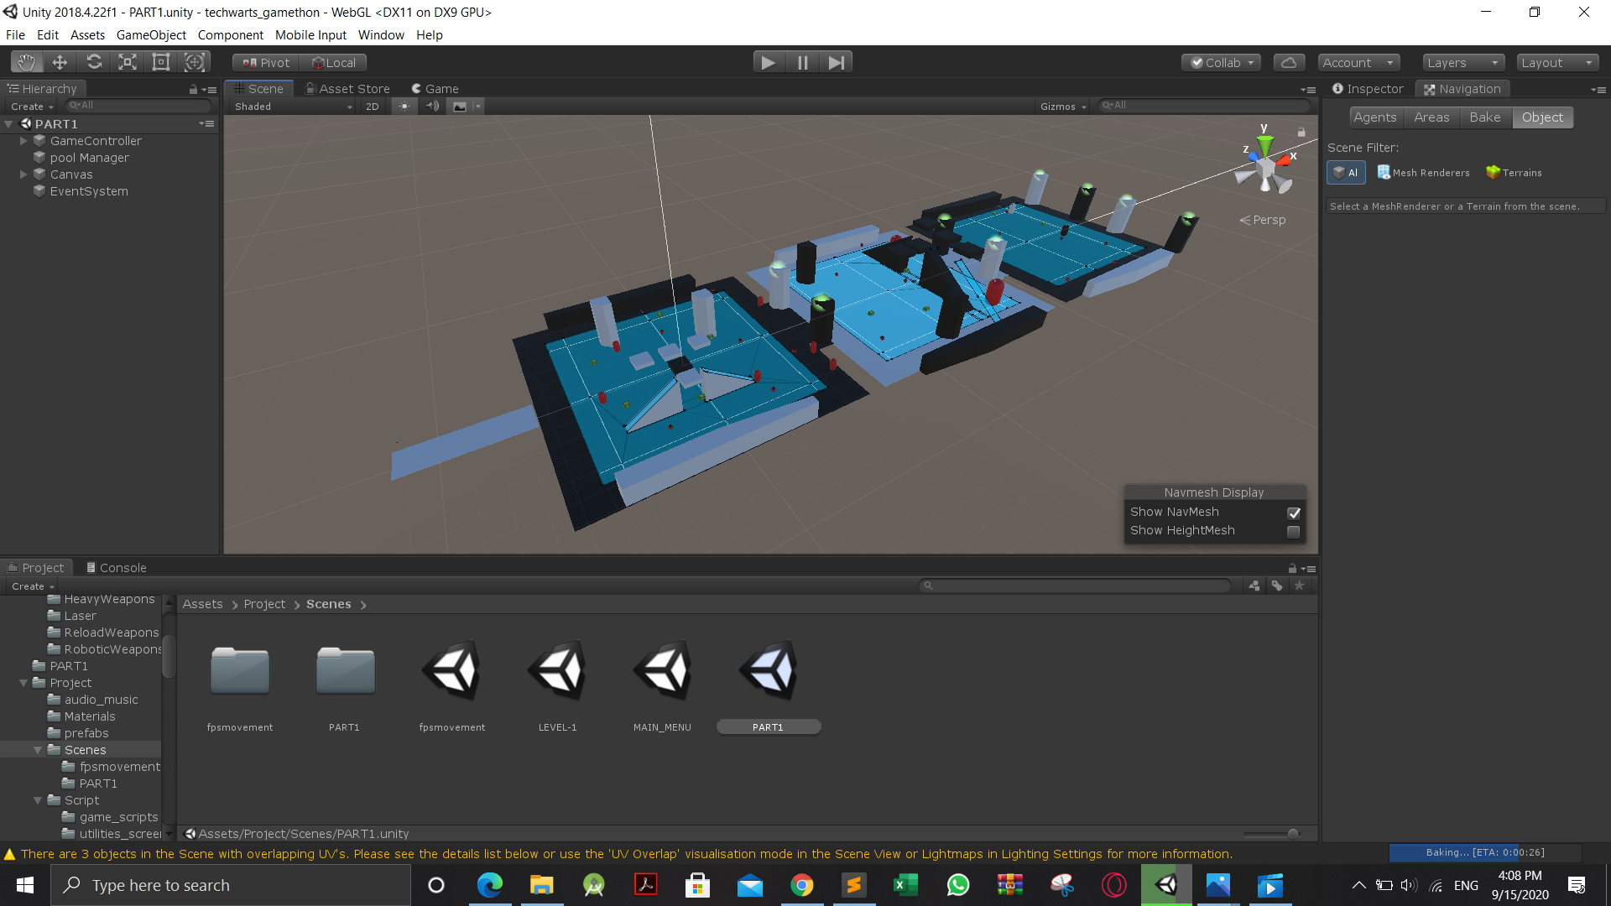Image resolution: width=1611 pixels, height=906 pixels.
Task: Click the Mesh Renderers filter button
Action: (1424, 173)
